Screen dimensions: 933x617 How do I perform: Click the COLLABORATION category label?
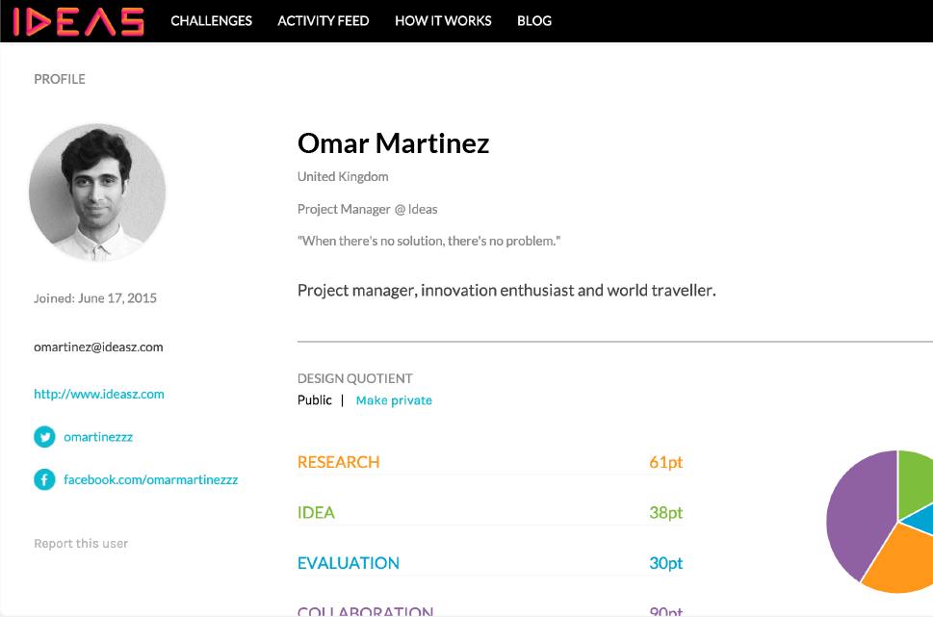click(365, 610)
